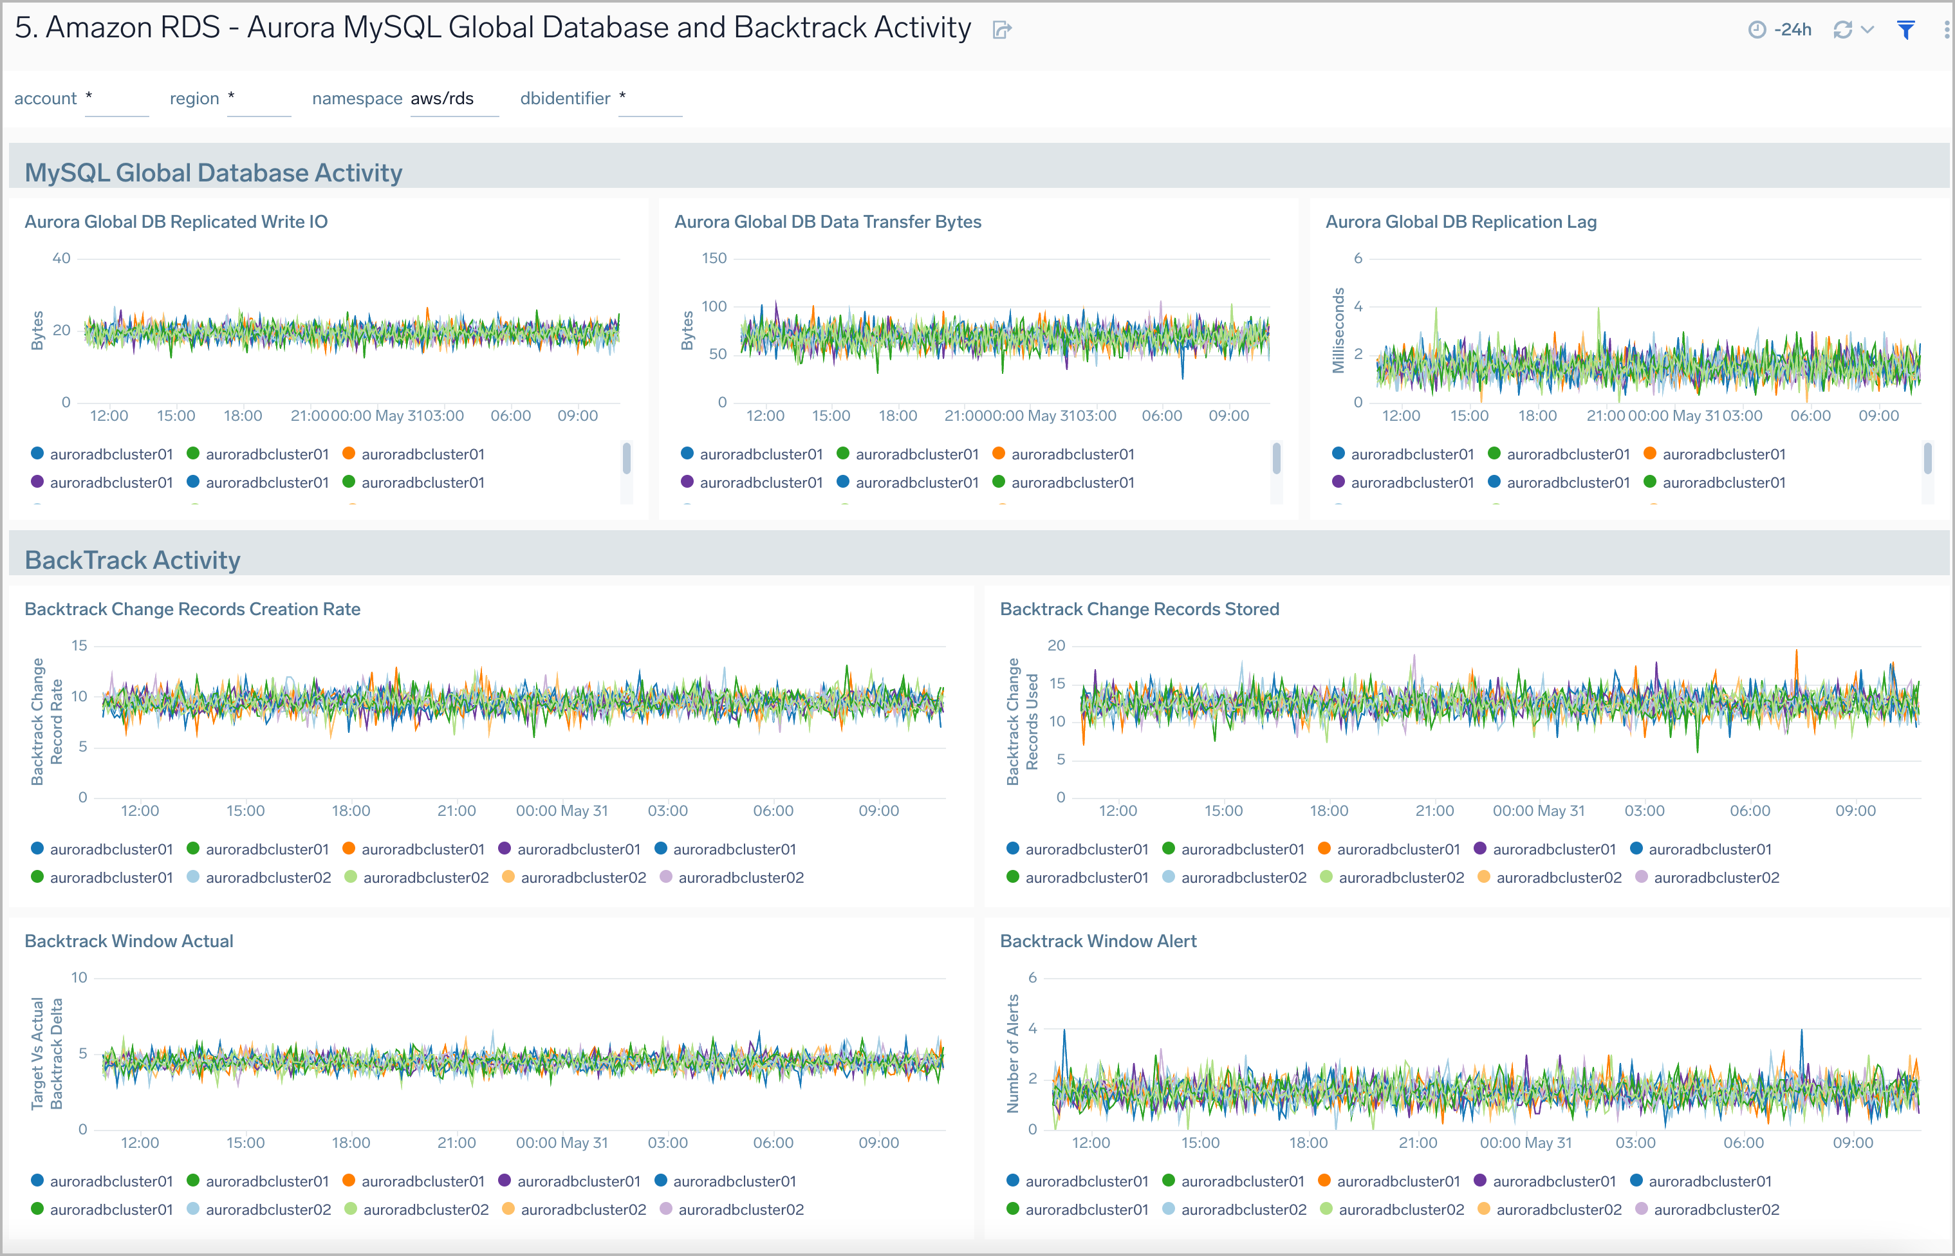Expand the refresh interval chevron dropdown
Image resolution: width=1955 pixels, height=1256 pixels.
pyautogui.click(x=1867, y=30)
